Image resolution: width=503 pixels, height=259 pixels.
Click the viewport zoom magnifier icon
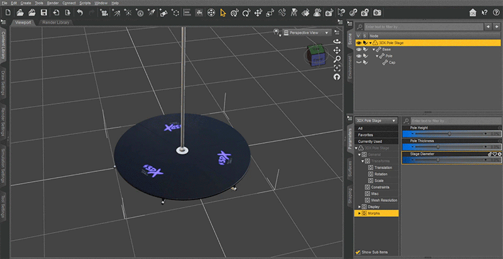coord(337,59)
